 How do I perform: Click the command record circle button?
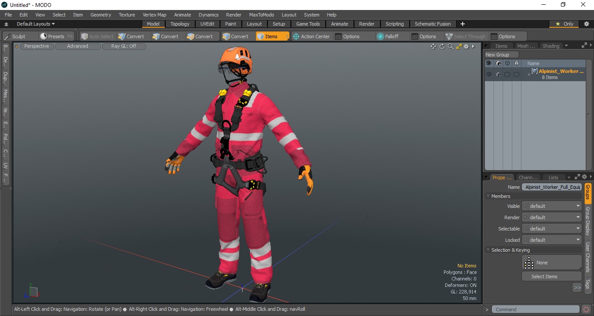(586, 309)
